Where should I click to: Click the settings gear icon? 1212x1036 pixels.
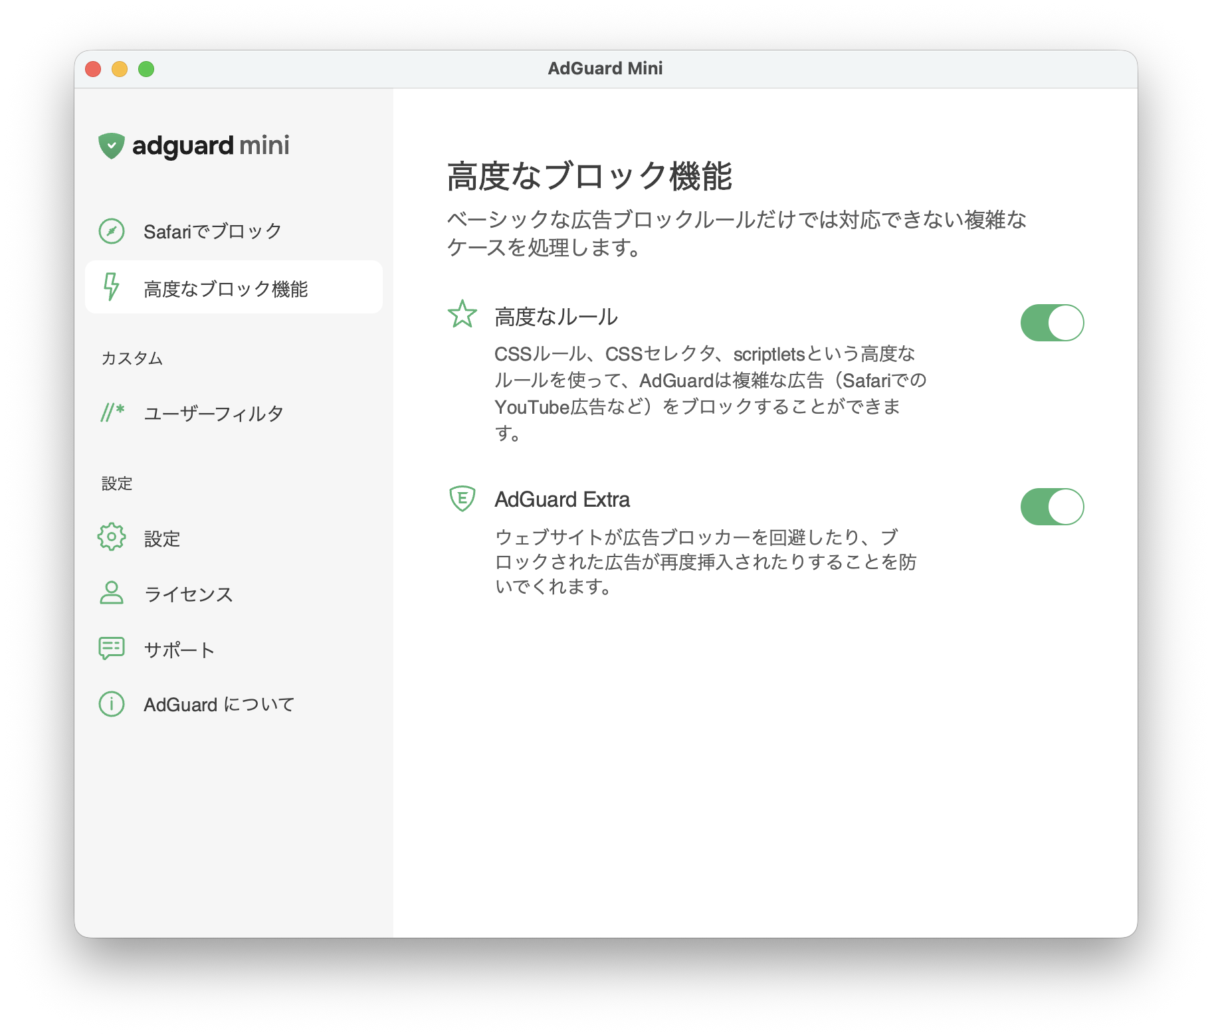pos(112,537)
